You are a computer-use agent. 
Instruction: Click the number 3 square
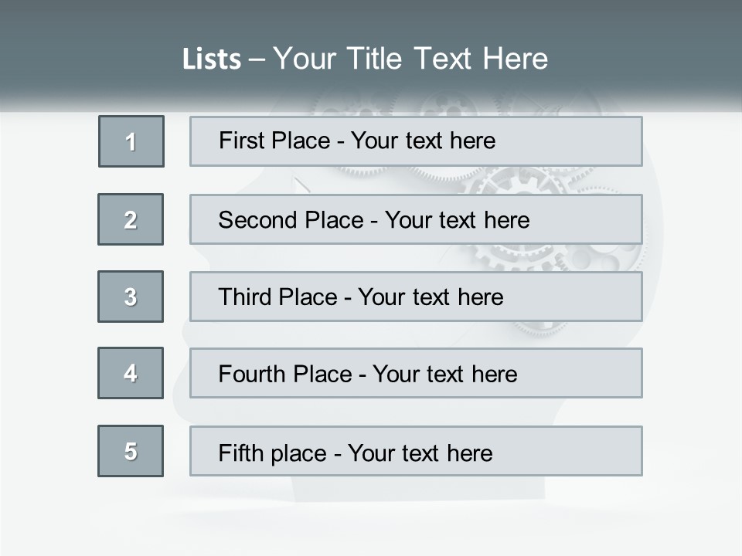pos(131,297)
